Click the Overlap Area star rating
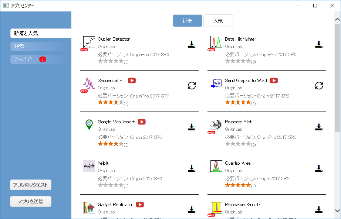Viewport: 341px width, 219px height. (x=238, y=185)
